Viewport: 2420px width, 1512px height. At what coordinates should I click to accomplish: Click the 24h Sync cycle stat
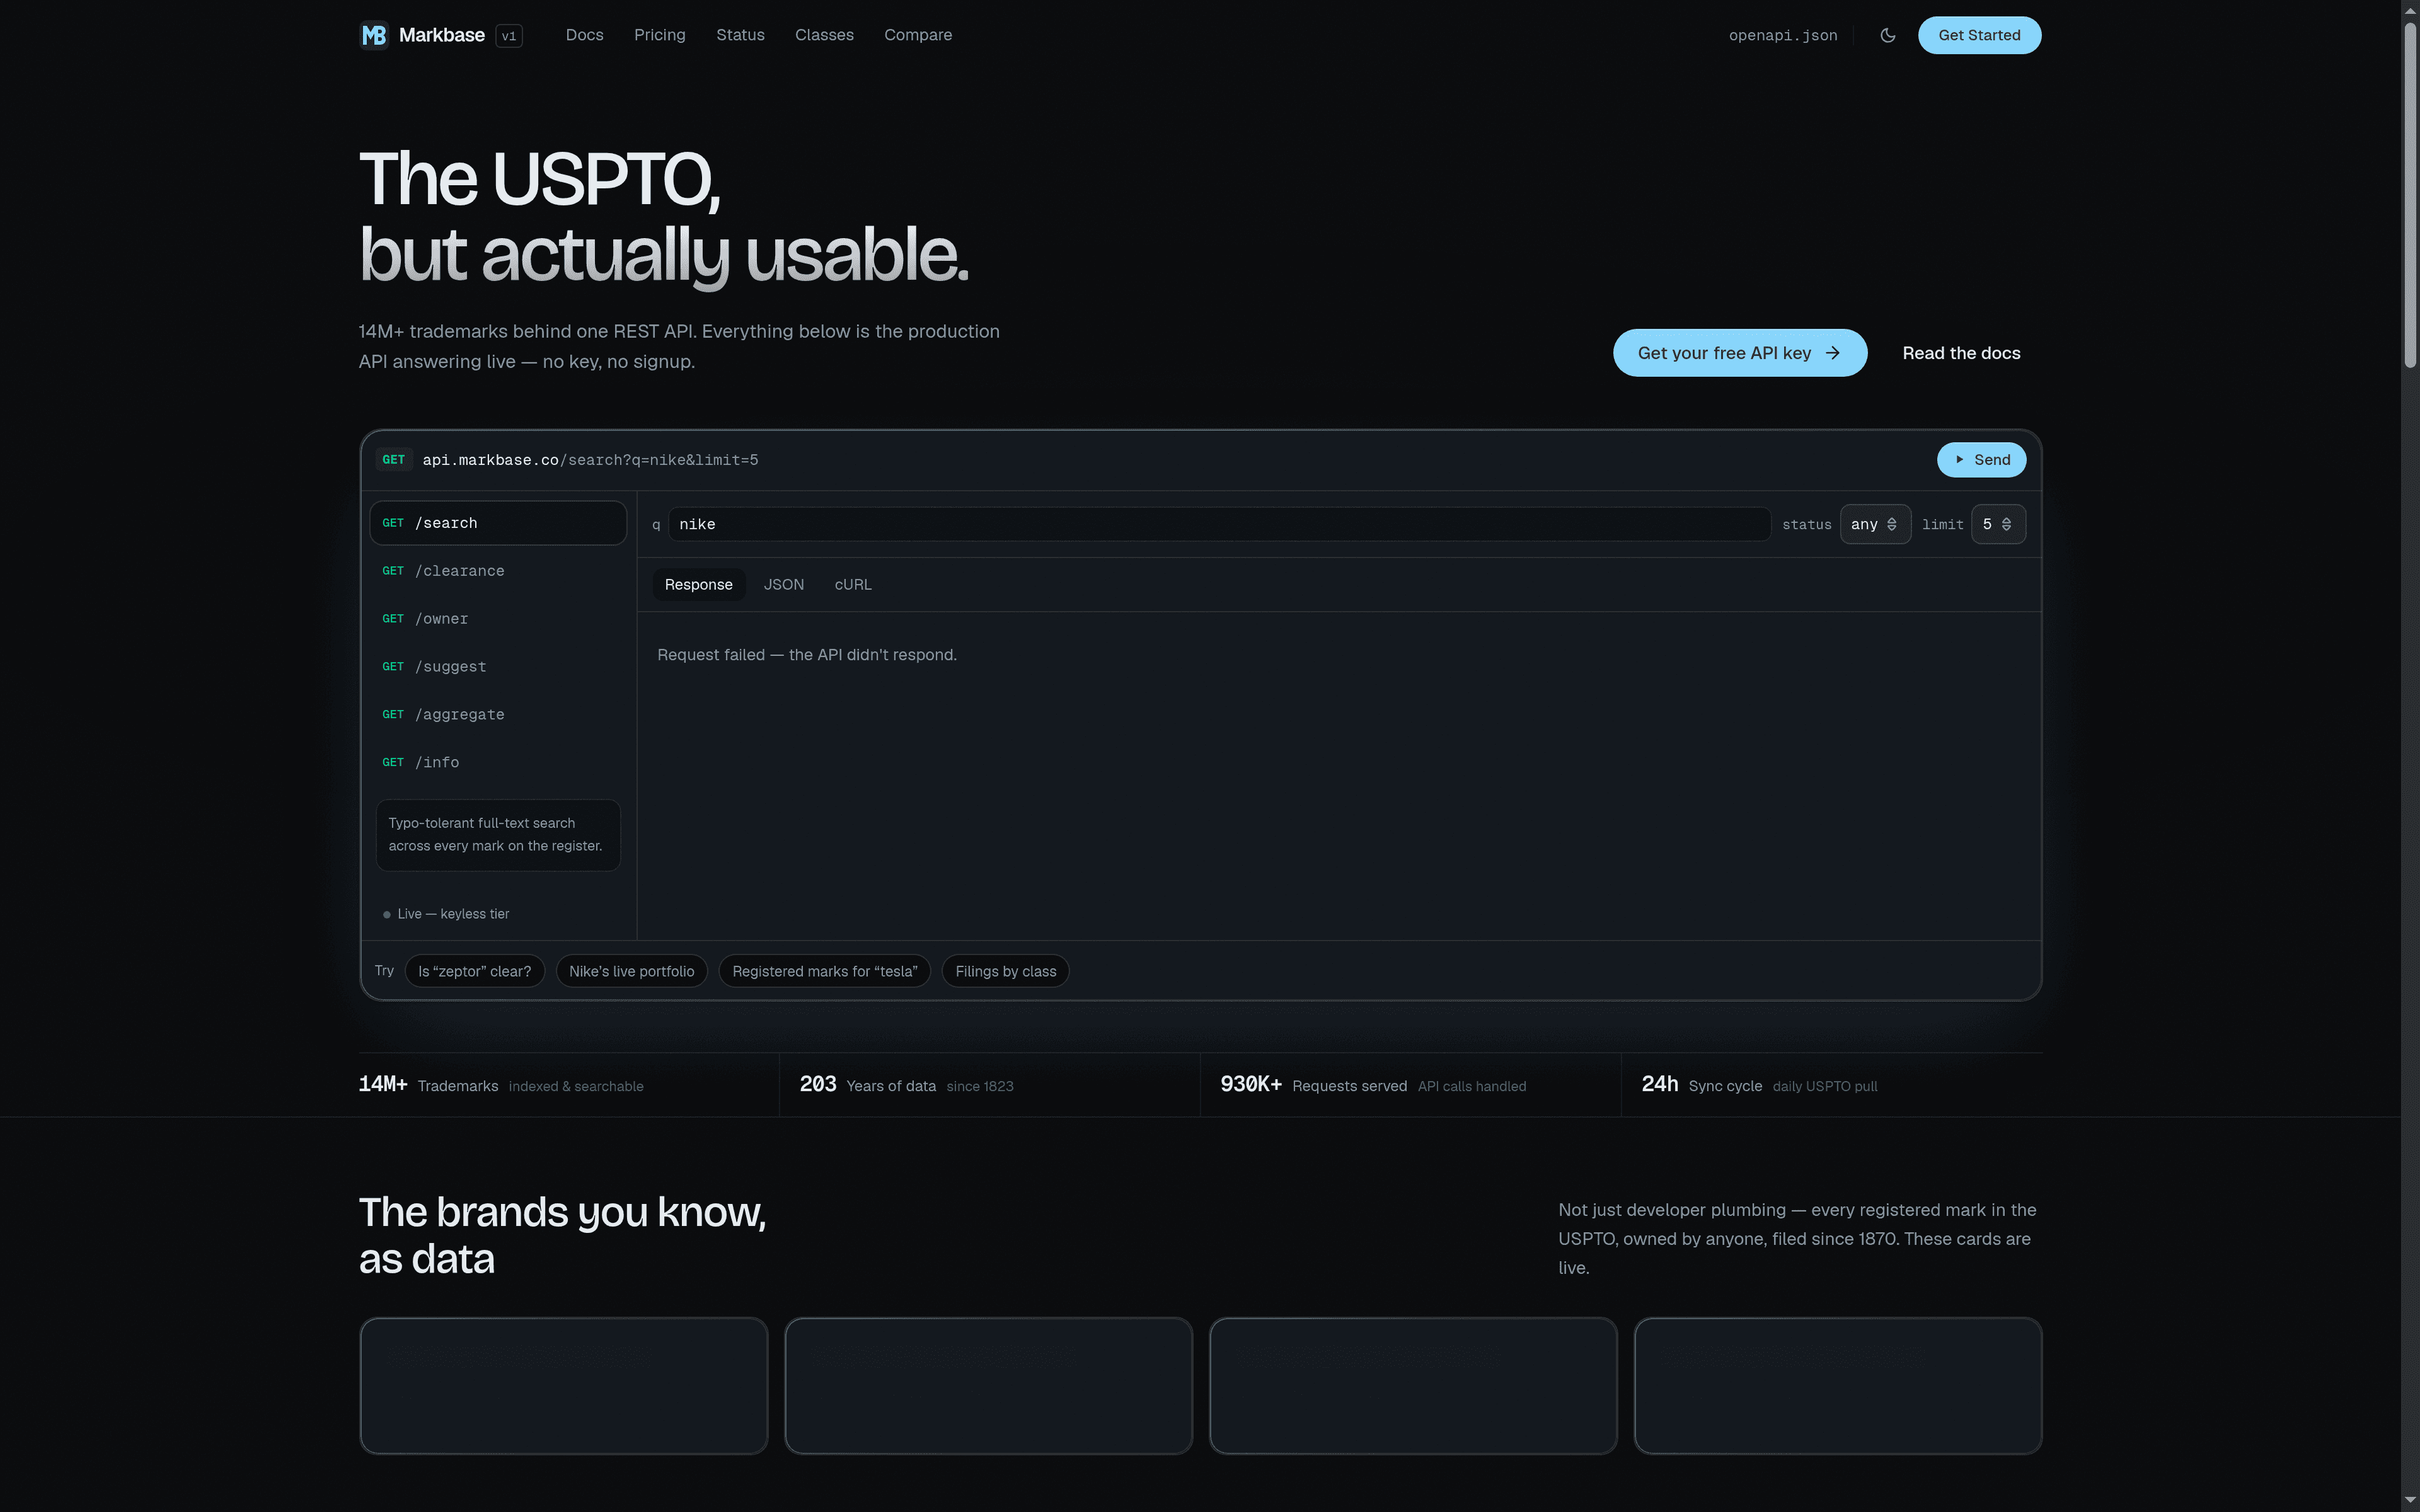[x=1759, y=1085]
